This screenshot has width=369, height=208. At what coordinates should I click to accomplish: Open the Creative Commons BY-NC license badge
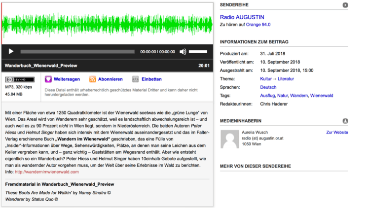[x=20, y=79]
